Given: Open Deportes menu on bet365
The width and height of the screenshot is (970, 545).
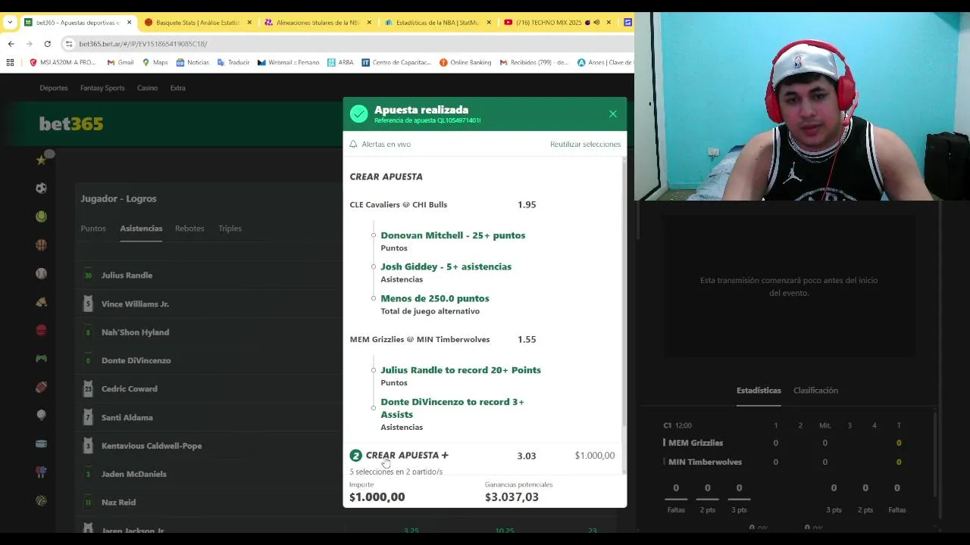Looking at the screenshot, I should point(54,88).
